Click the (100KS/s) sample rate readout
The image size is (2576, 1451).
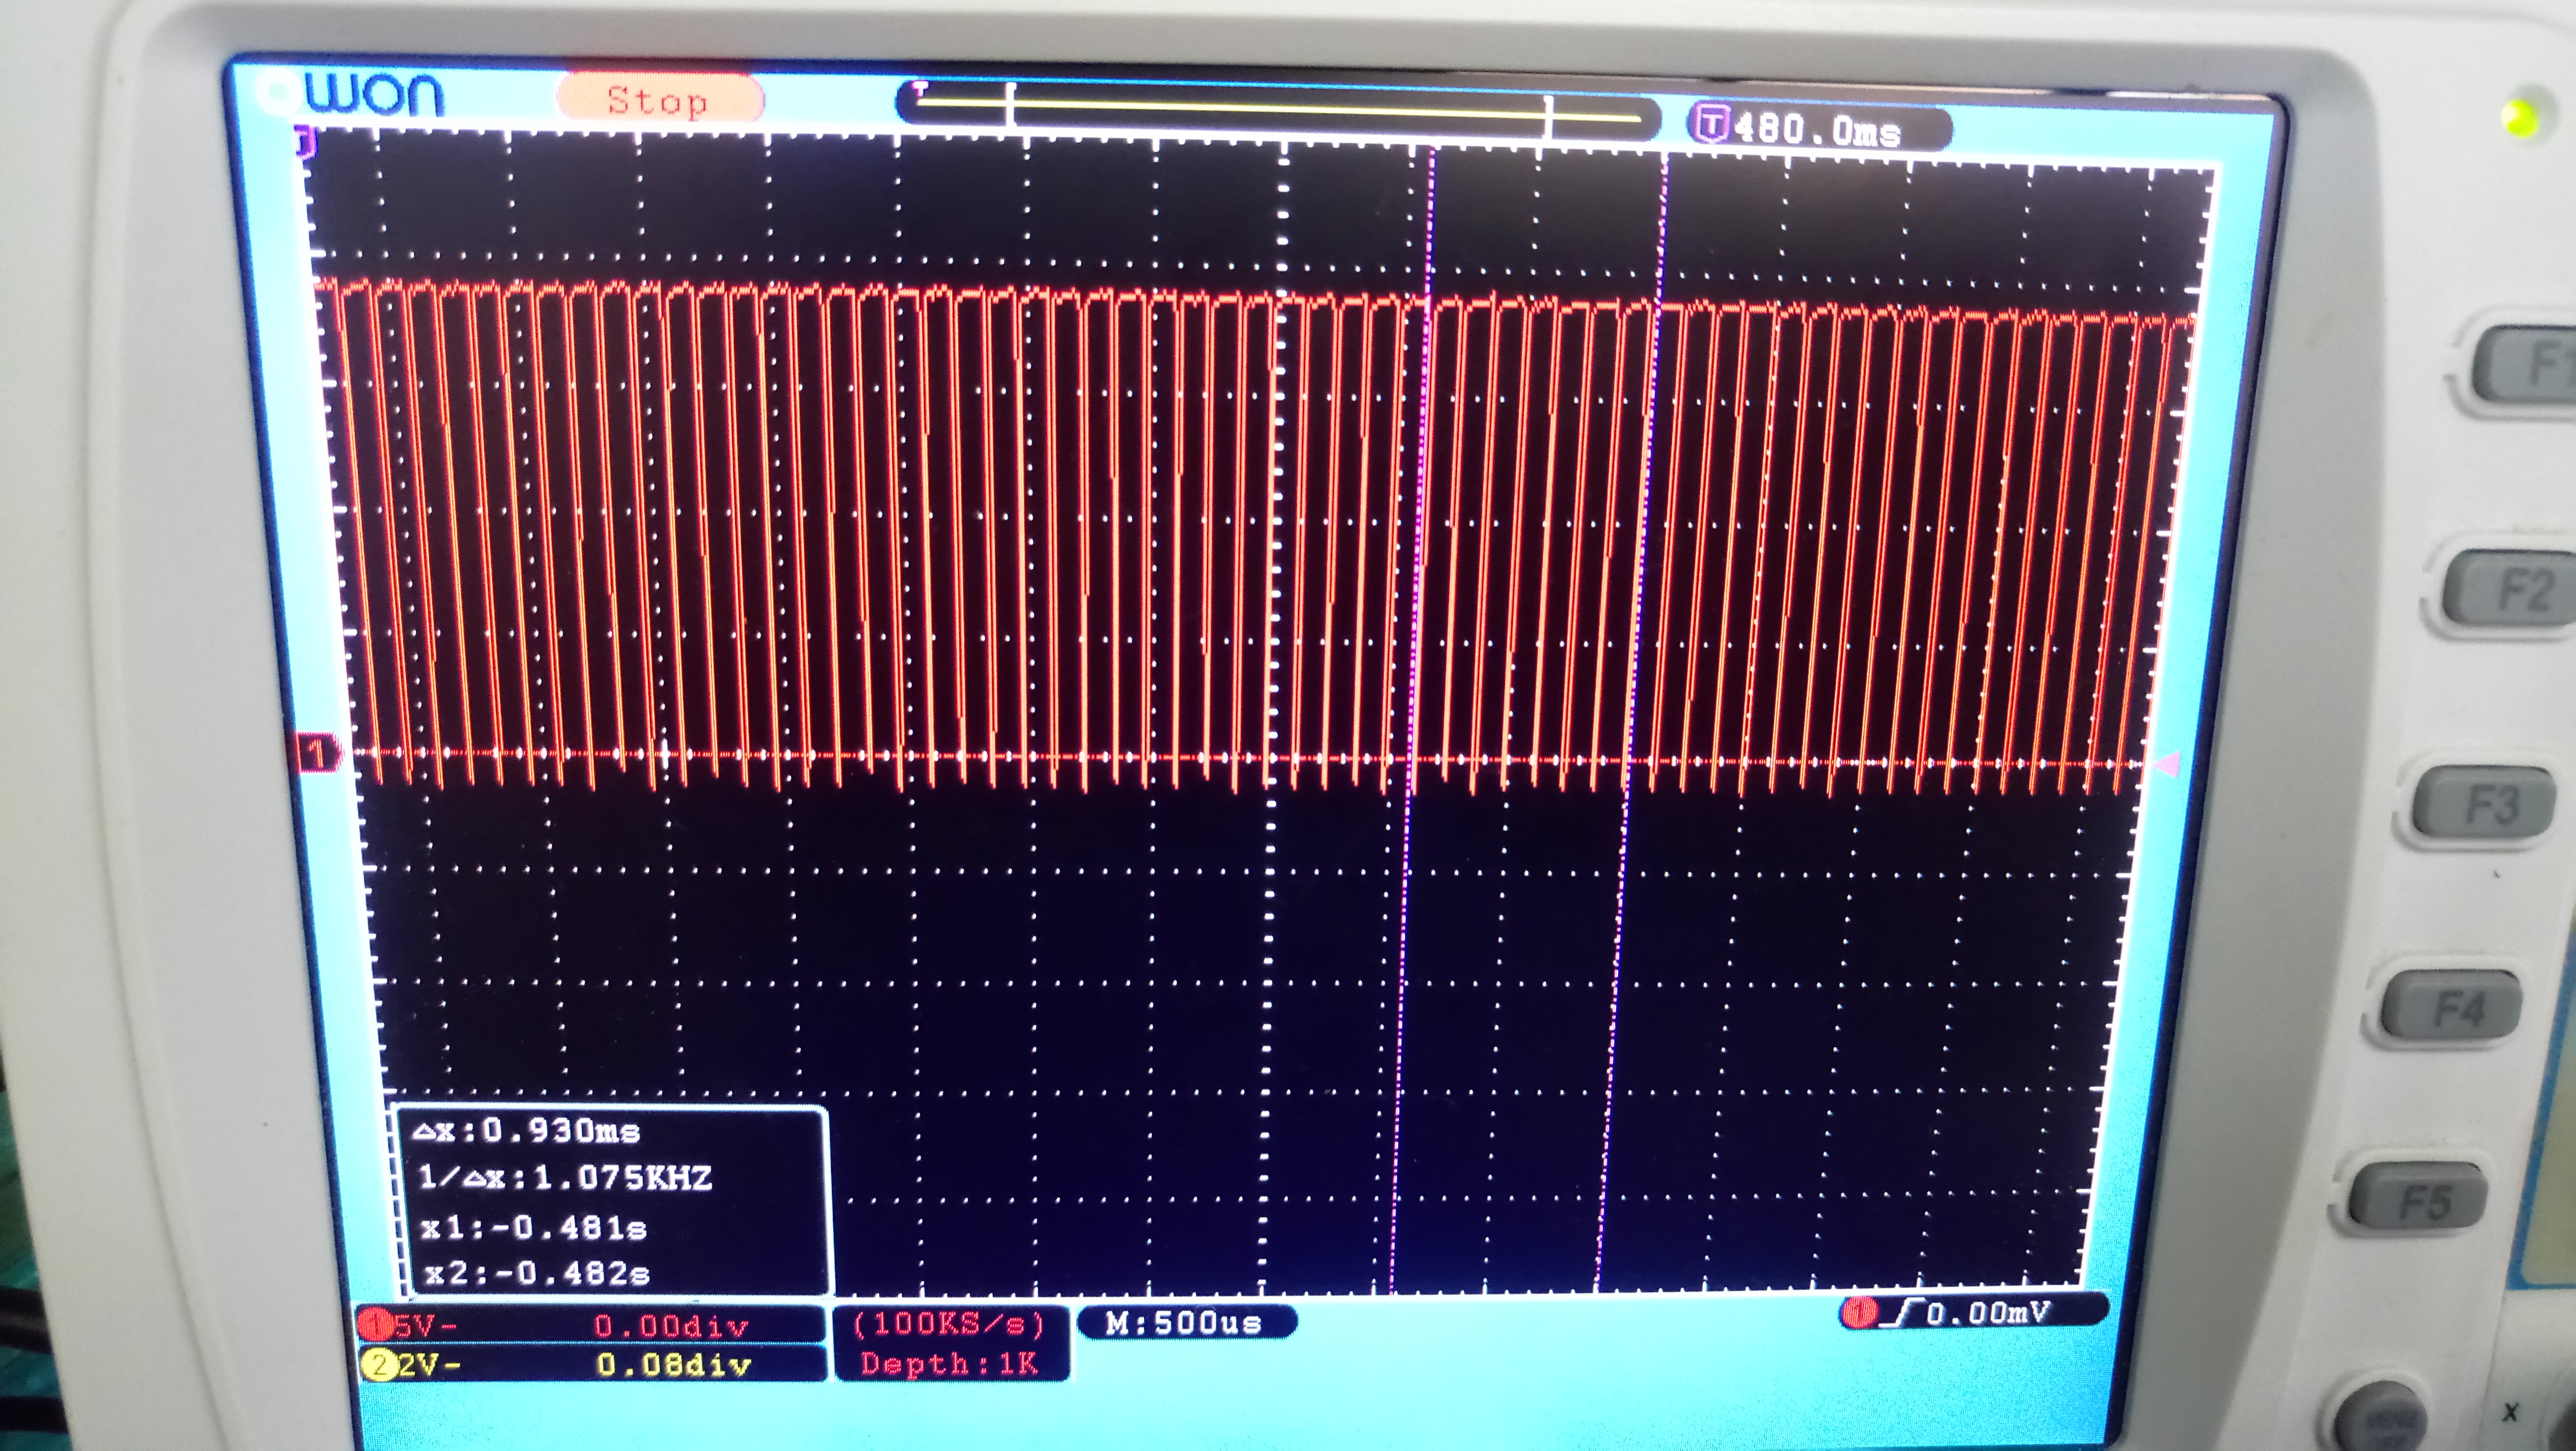click(x=950, y=1324)
